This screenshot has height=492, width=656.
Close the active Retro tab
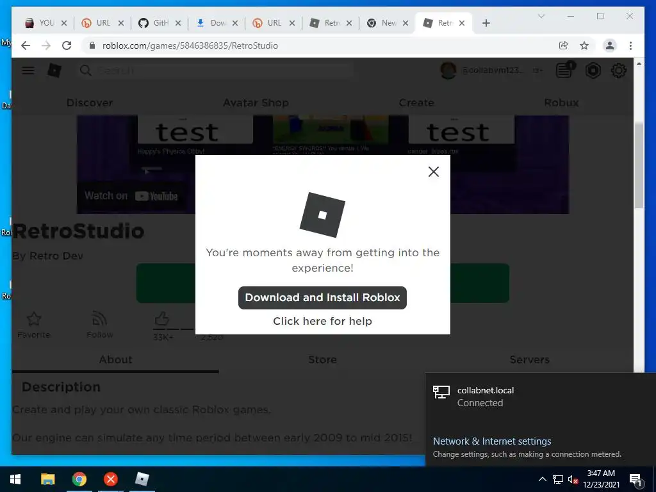(x=462, y=23)
